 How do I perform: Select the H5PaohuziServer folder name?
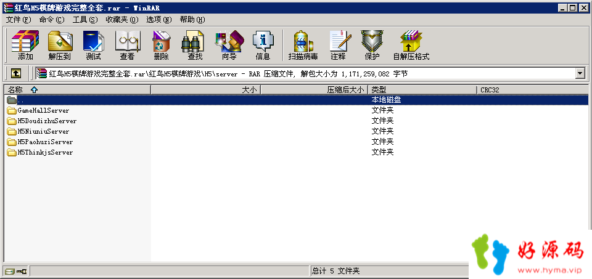point(45,142)
